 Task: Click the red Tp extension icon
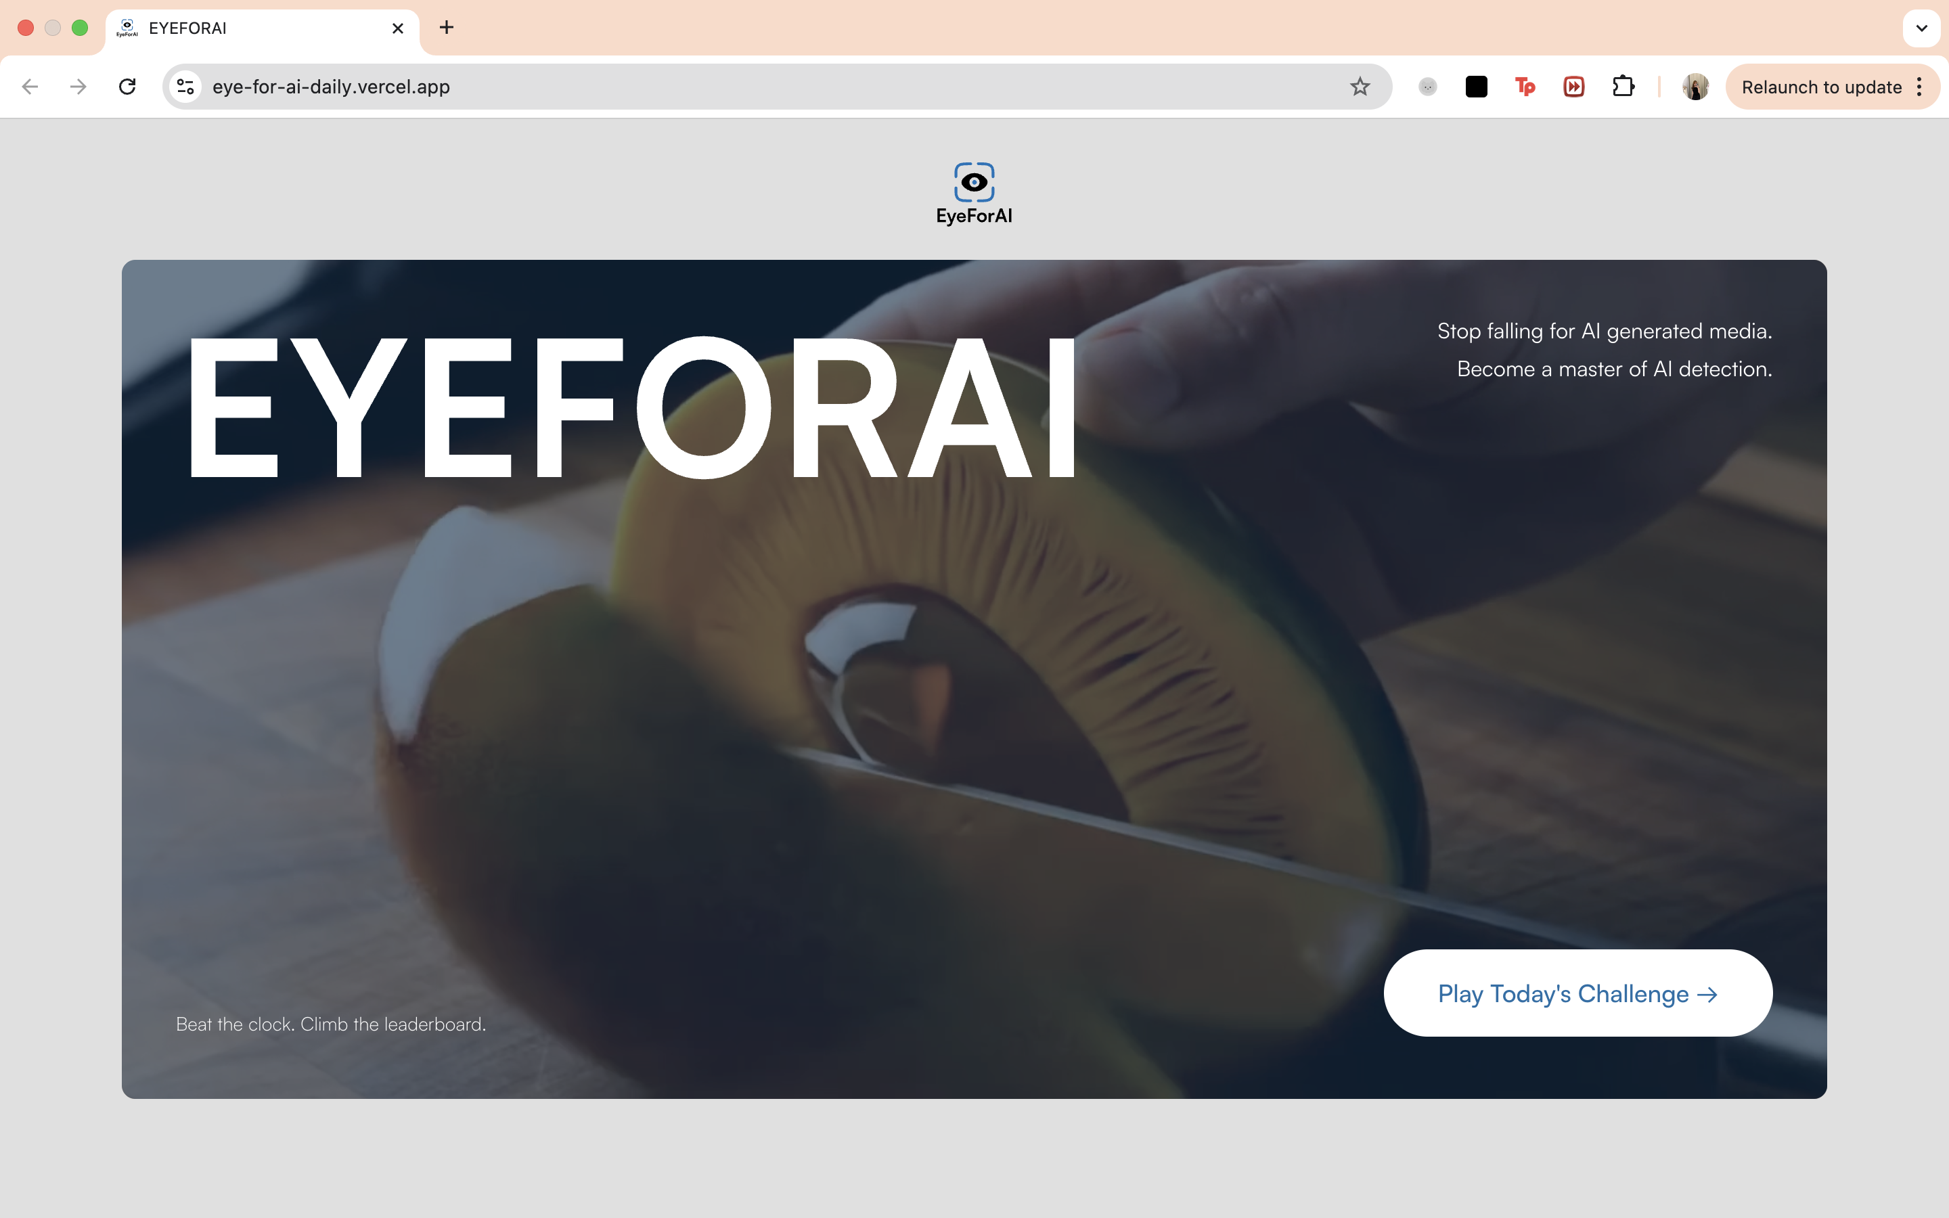click(x=1525, y=86)
